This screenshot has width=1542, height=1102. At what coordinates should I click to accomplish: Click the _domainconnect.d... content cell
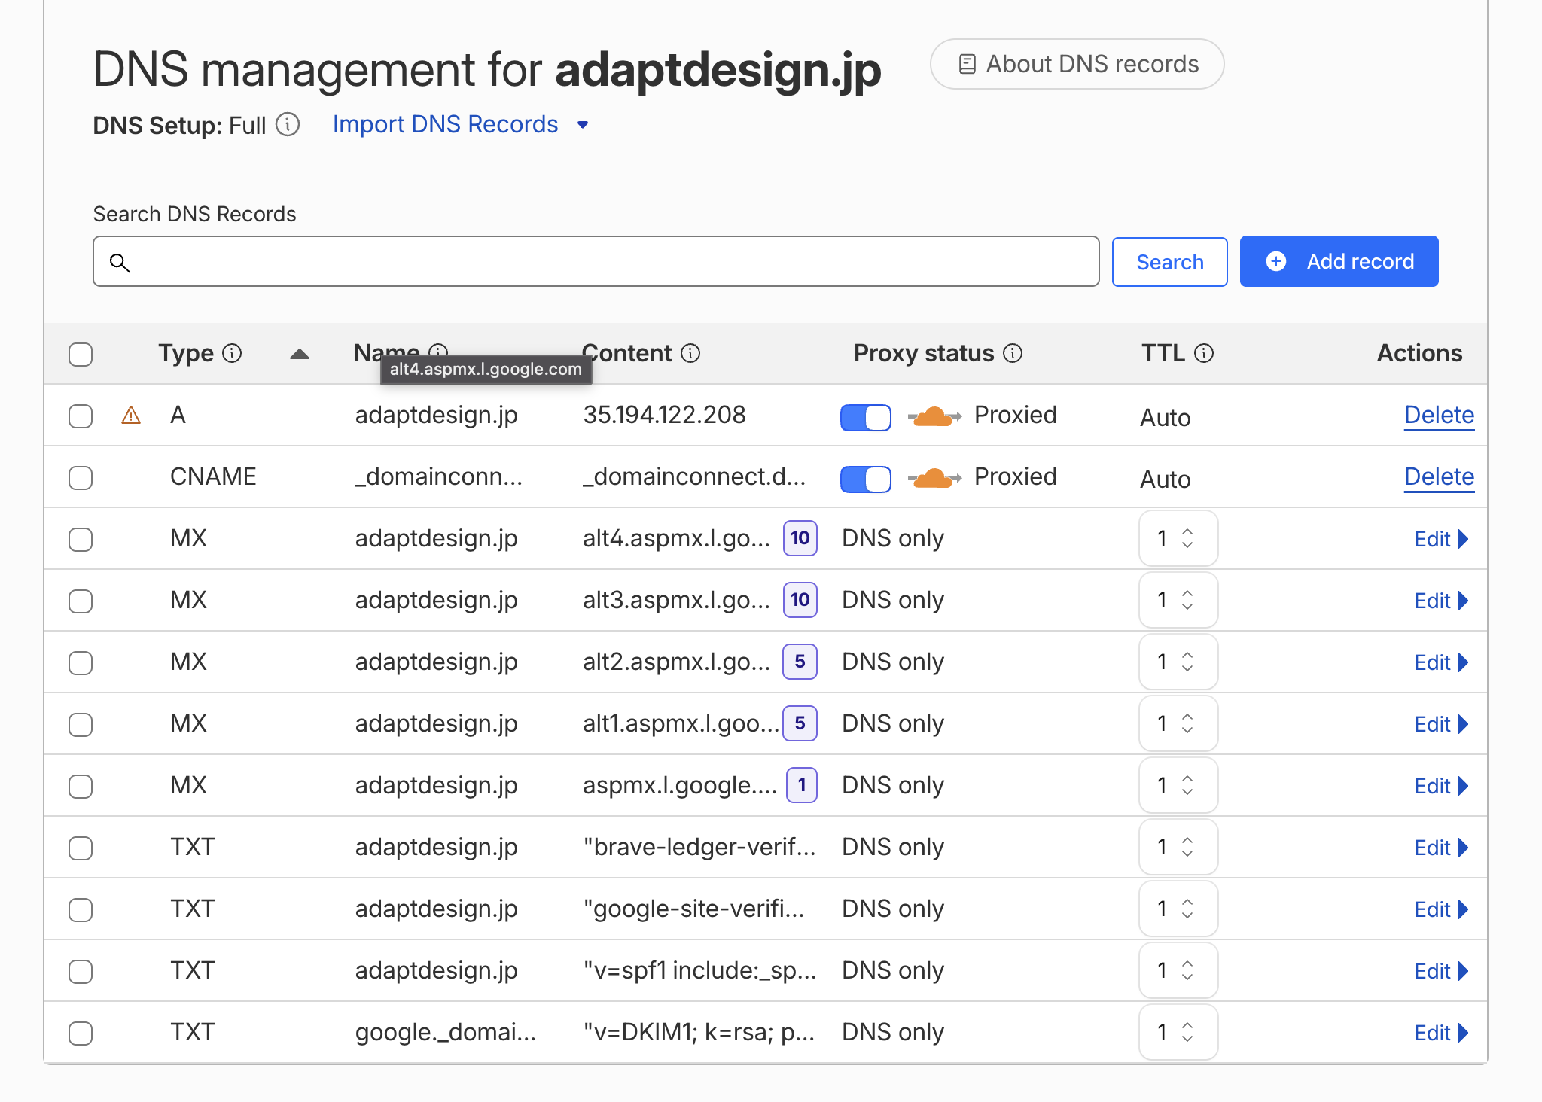694,476
